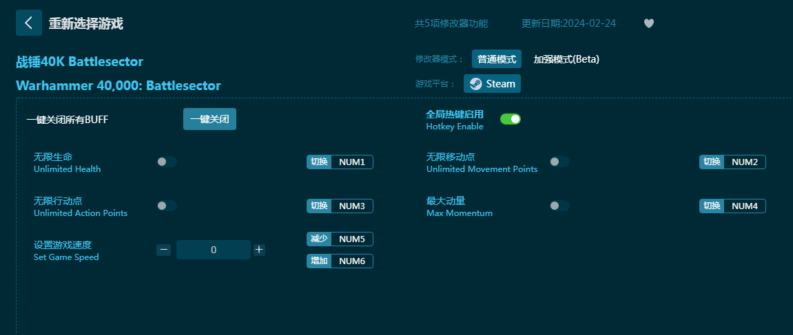This screenshot has height=335, width=793.
Task: Click the 无限移动点 label
Action: point(451,157)
